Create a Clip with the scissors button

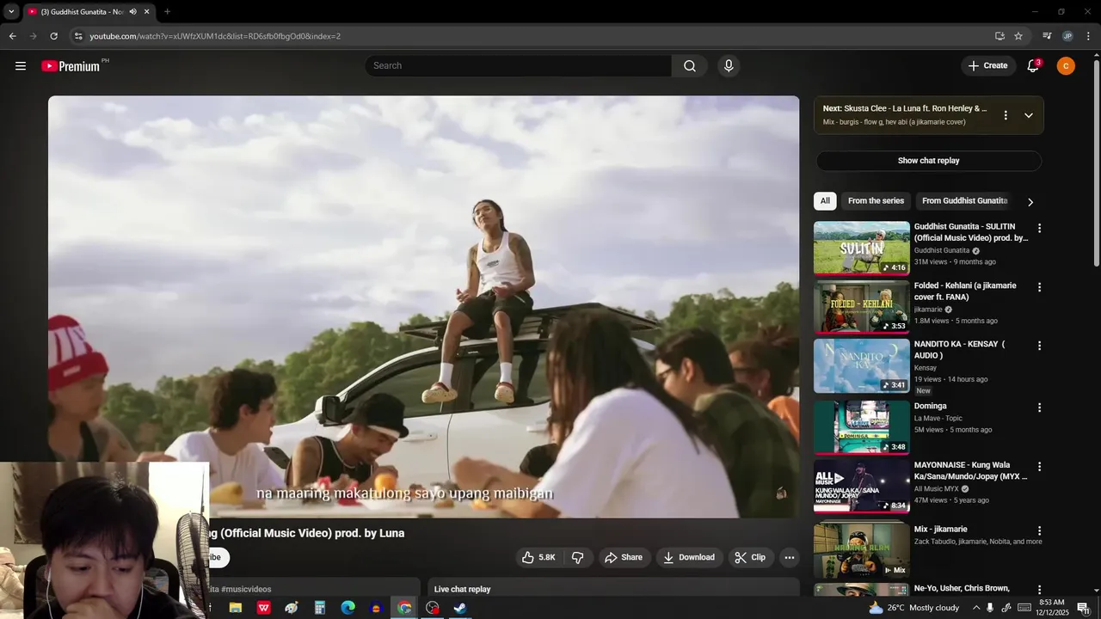pyautogui.click(x=750, y=557)
